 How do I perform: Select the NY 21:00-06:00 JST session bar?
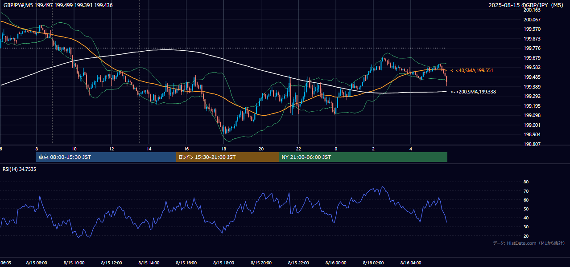[x=363, y=157]
